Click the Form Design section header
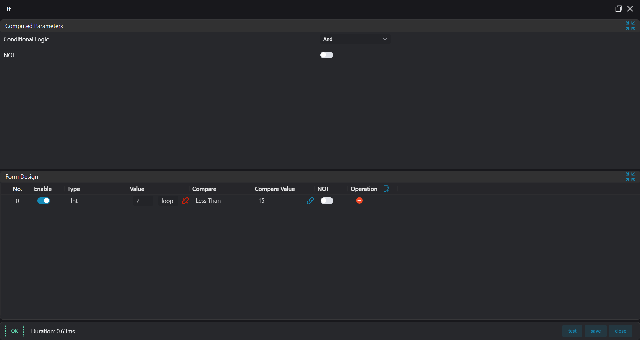Image resolution: width=640 pixels, height=340 pixels. (22, 177)
